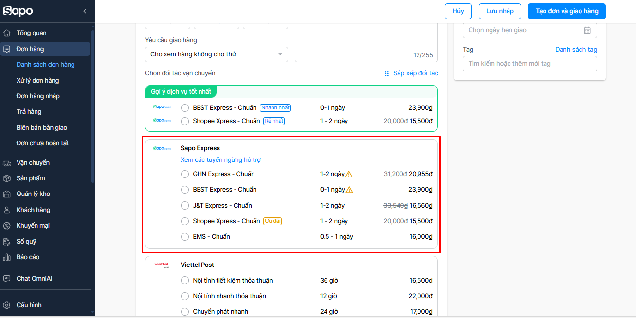
Task: Click the warning icon next to GHN Express
Action: pyautogui.click(x=349, y=174)
